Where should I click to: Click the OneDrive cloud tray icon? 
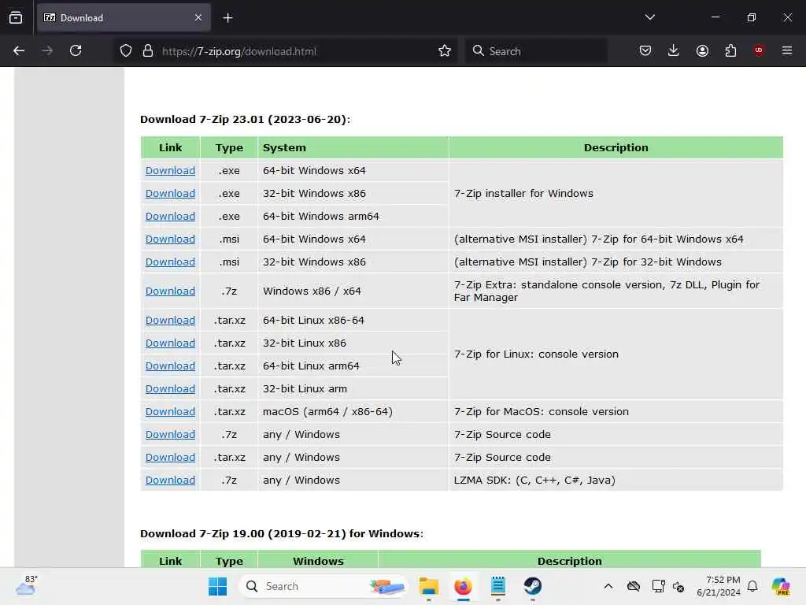coord(634,586)
